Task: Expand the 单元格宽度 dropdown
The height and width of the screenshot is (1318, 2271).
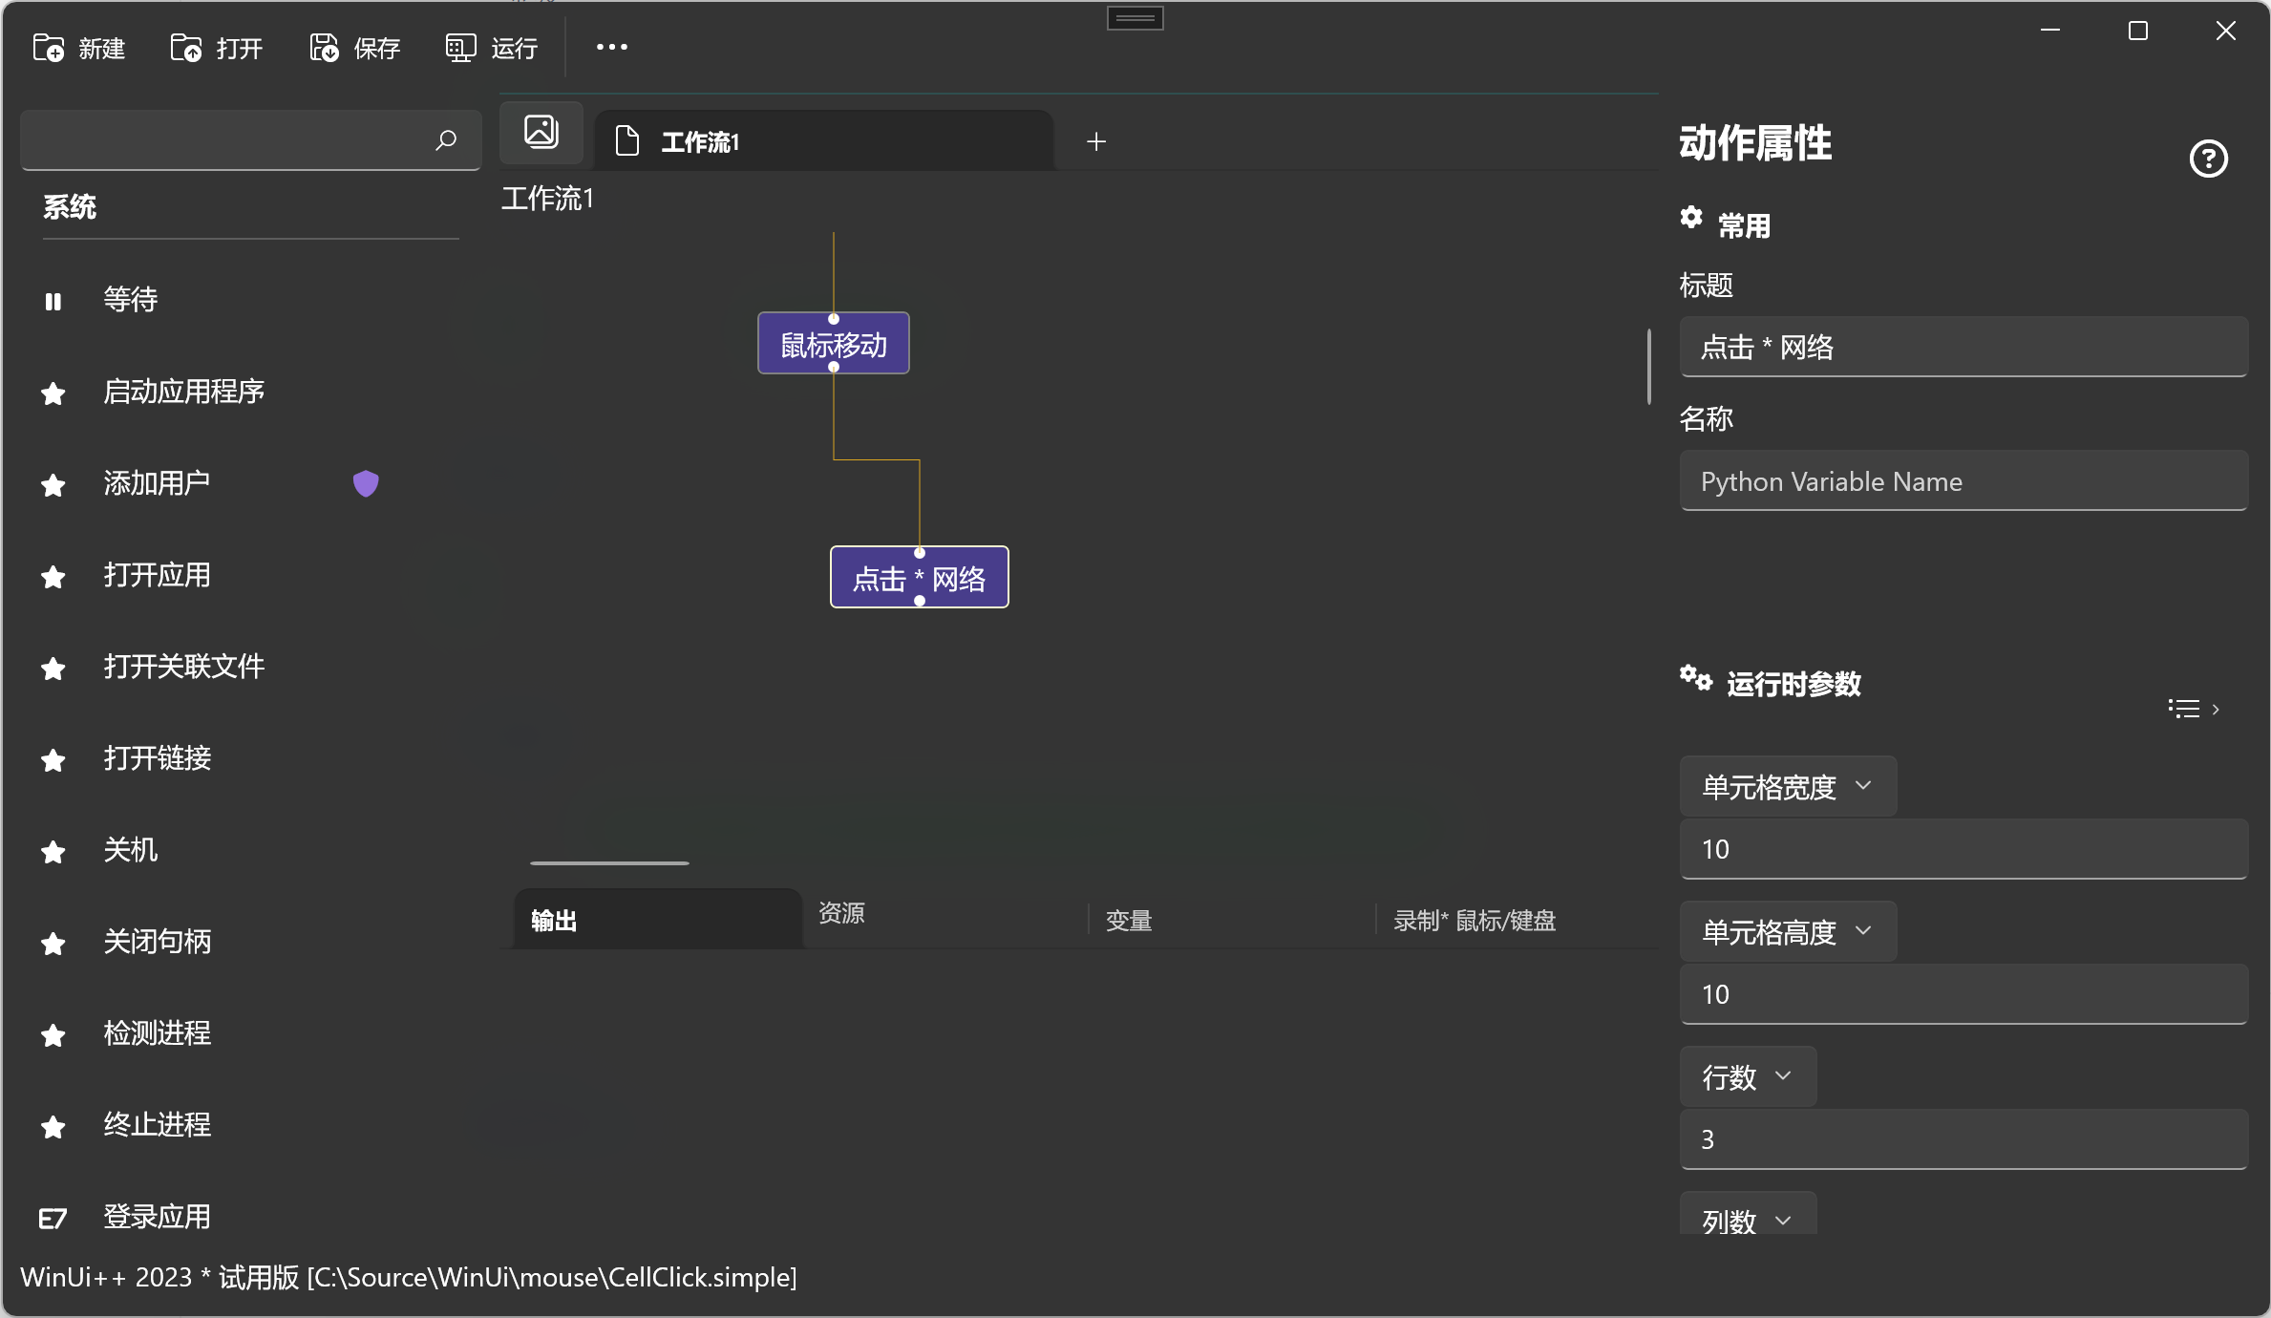Action: pyautogui.click(x=1787, y=786)
